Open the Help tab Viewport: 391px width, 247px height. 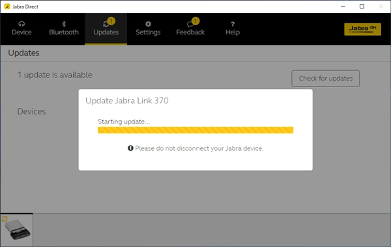tap(233, 29)
